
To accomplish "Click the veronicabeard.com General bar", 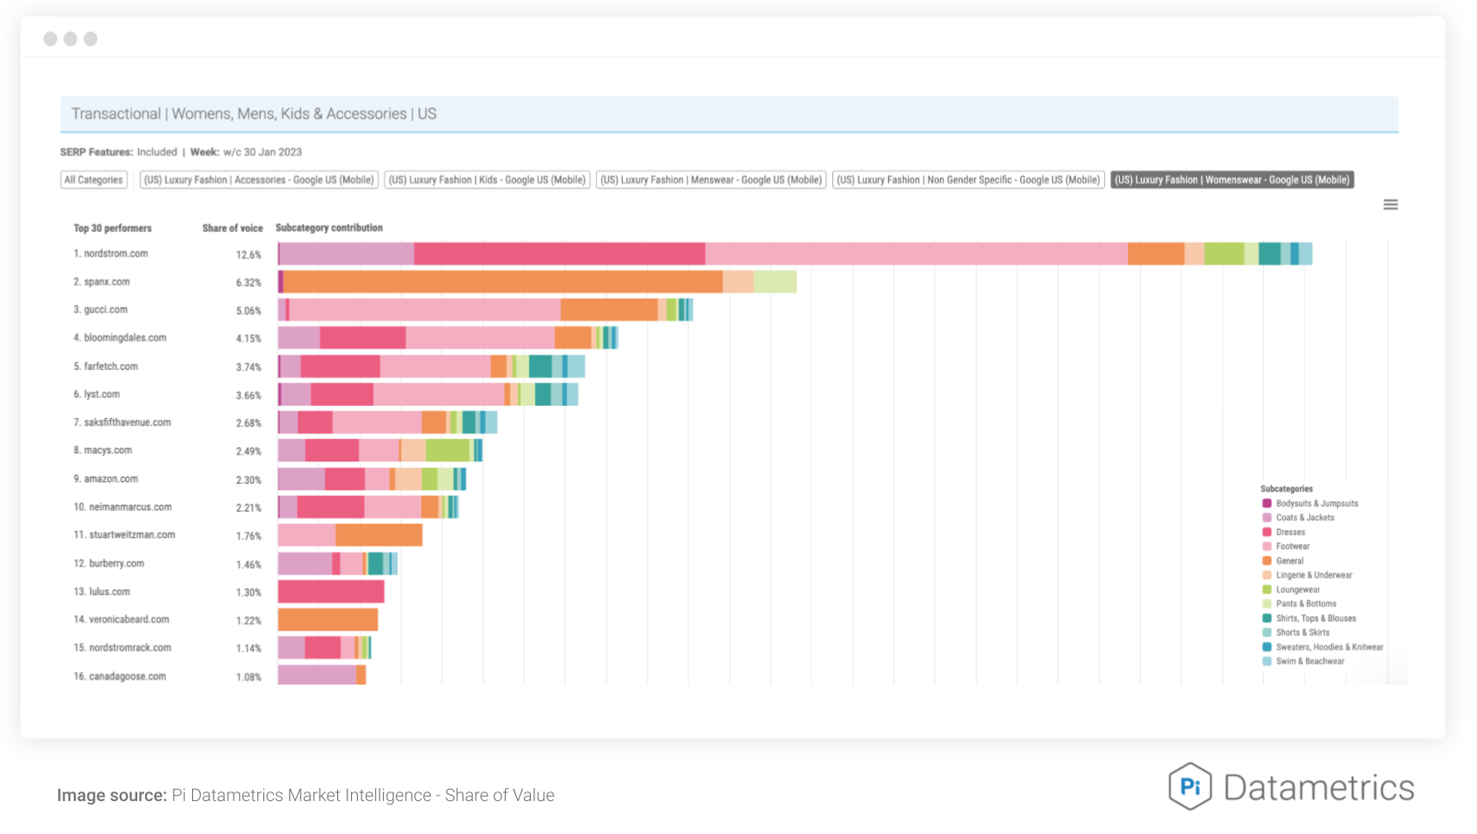I will pos(328,619).
